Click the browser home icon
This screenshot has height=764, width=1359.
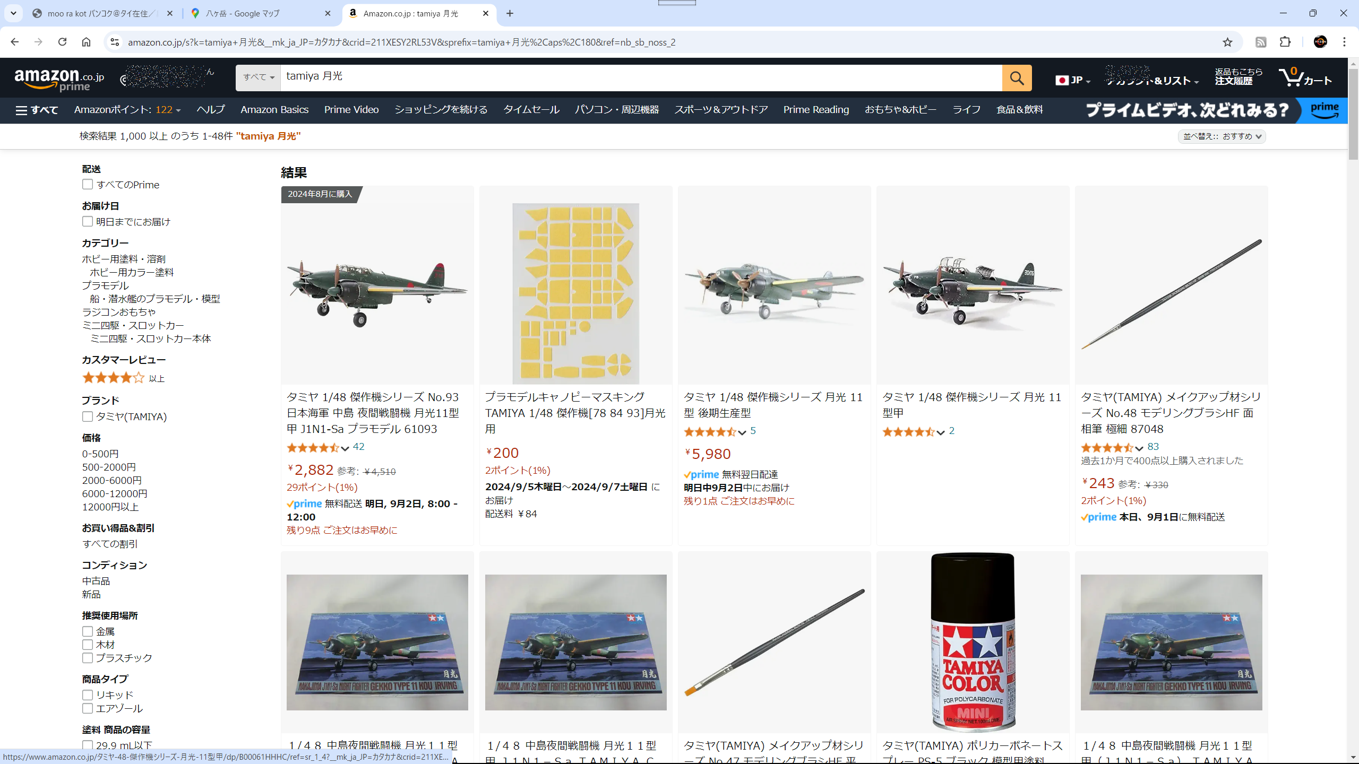pos(86,42)
